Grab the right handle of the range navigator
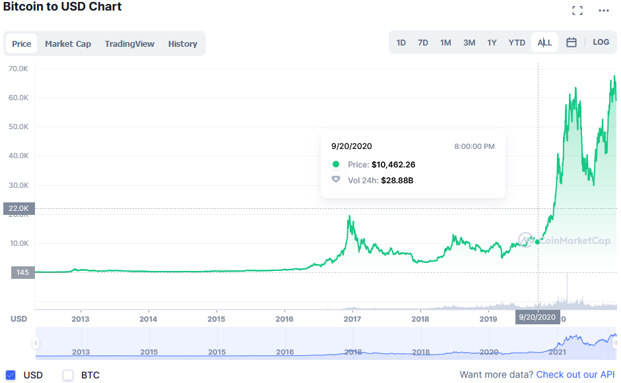Image resolution: width=621 pixels, height=383 pixels. coord(615,343)
